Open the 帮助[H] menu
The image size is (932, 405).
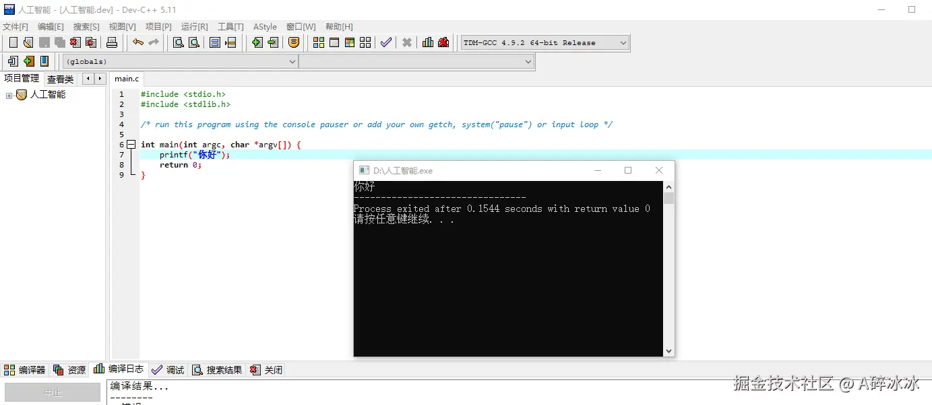[339, 26]
